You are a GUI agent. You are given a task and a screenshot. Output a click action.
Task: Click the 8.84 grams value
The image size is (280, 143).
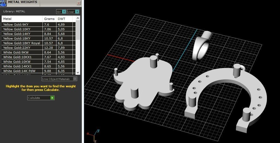[x=47, y=34]
